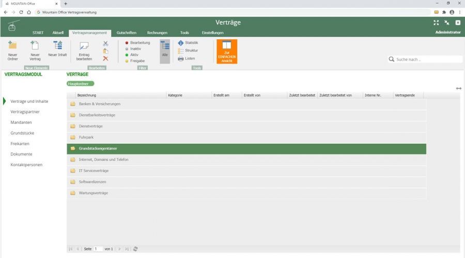Open the Statistik tool
This screenshot has width=465, height=258.
tap(188, 43)
